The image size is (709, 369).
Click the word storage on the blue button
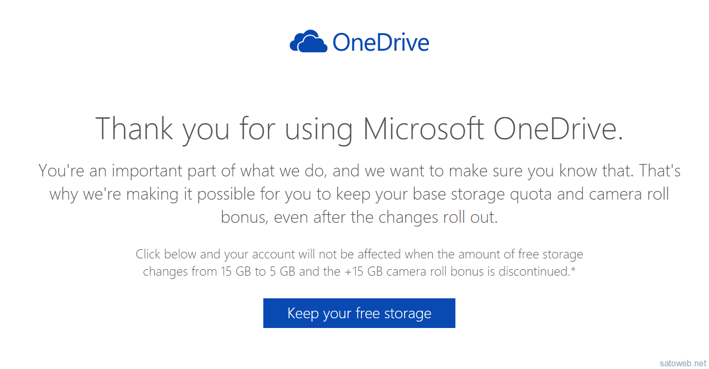(x=407, y=313)
